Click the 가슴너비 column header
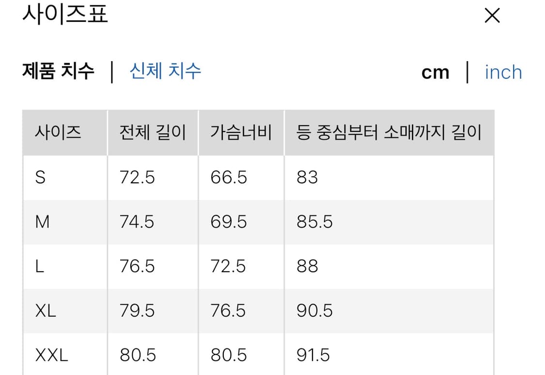Image resolution: width=545 pixels, height=375 pixels. tap(241, 132)
